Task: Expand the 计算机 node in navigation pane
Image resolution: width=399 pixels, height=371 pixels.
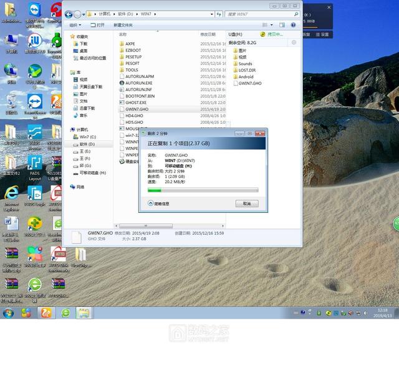Action: pyautogui.click(x=82, y=129)
